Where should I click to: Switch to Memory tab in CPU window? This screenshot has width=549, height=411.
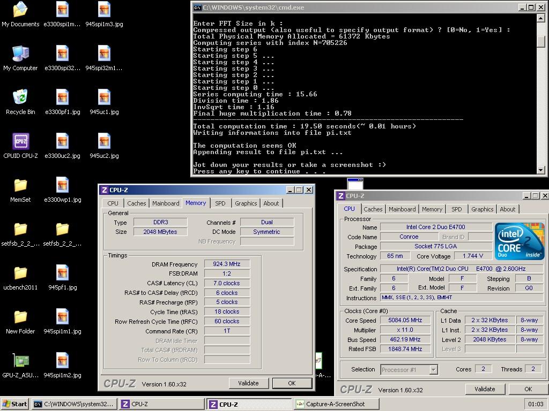pyautogui.click(x=432, y=209)
